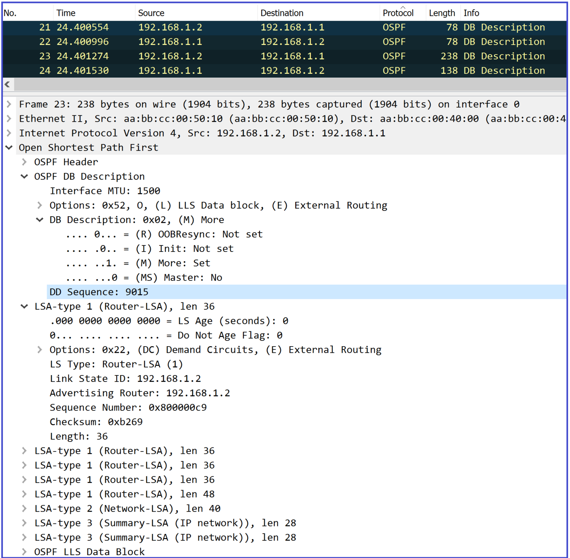Expand Internet Protocol Version 4 section
Image resolution: width=570 pixels, height=558 pixels.
click(x=9, y=133)
